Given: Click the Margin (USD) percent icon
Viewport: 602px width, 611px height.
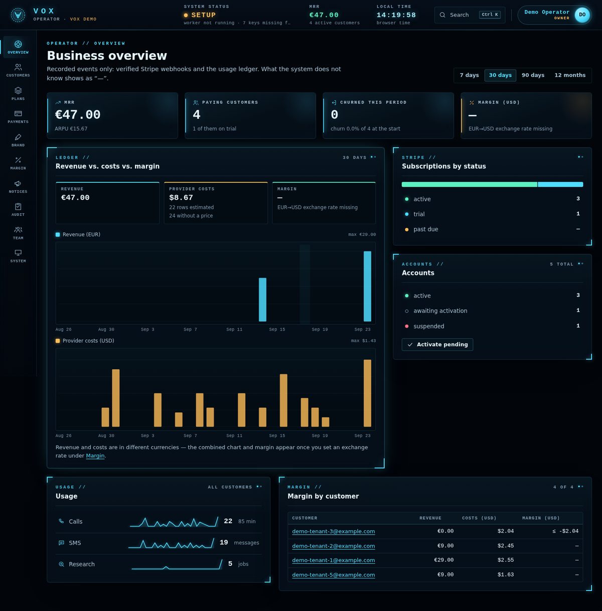Looking at the screenshot, I should click(x=472, y=102).
